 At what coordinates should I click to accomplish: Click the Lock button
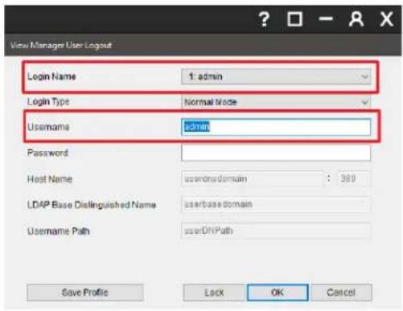215,293
